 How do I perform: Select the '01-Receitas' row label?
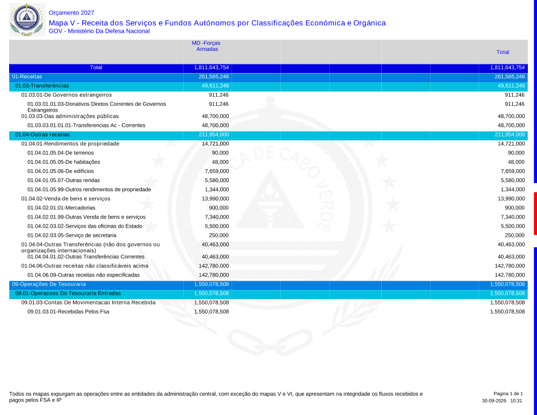click(27, 77)
